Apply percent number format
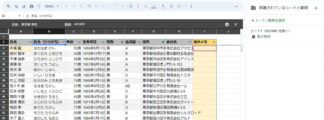This screenshot has width=324, height=120. [74, 6]
